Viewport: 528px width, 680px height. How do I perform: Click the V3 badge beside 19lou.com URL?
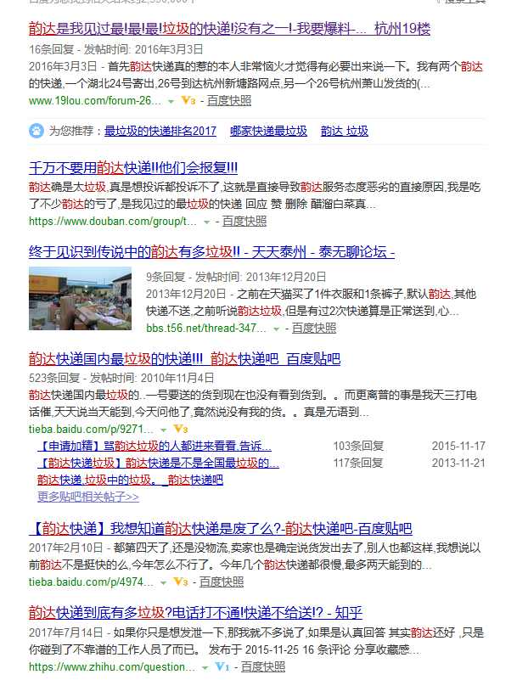point(188,101)
